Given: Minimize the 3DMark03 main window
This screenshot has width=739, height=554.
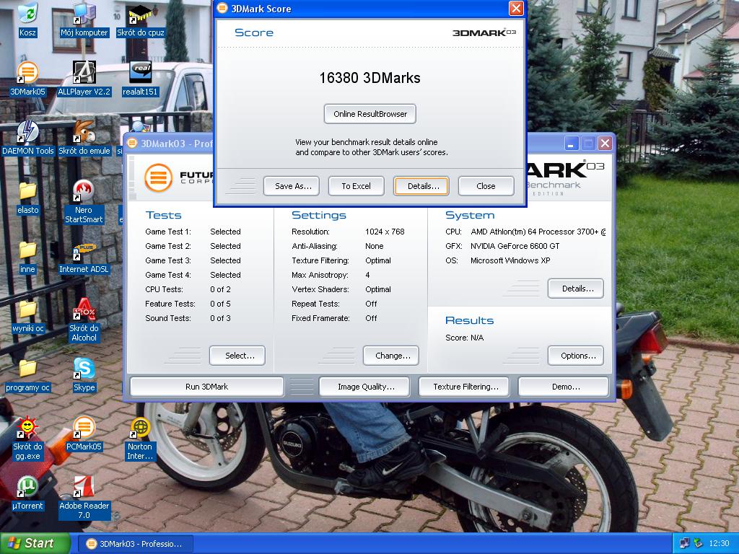Looking at the screenshot, I should pyautogui.click(x=572, y=144).
